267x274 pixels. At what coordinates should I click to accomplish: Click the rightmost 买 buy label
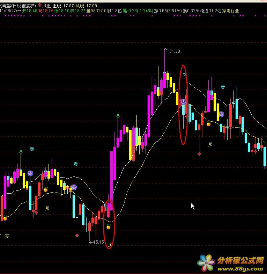click(x=210, y=144)
